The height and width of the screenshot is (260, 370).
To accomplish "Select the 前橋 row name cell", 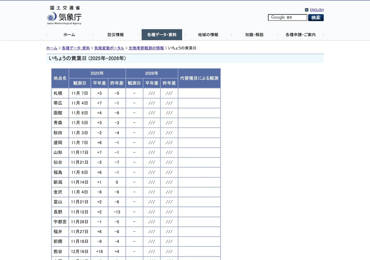I will coord(60,241).
